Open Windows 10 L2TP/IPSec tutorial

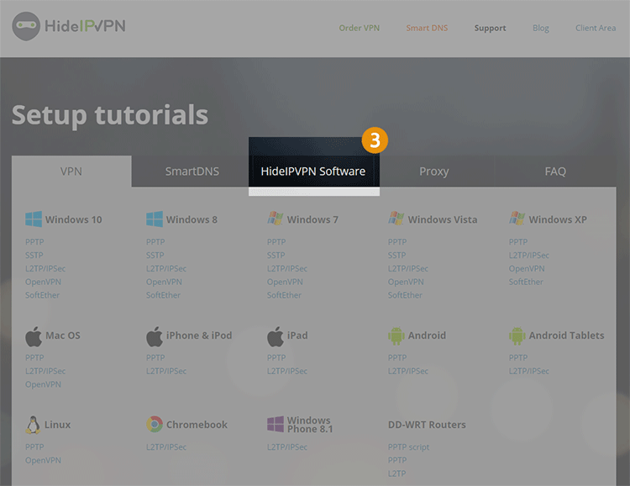(45, 268)
